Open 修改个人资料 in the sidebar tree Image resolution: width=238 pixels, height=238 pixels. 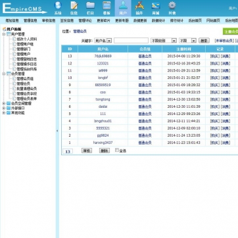click(x=27, y=39)
